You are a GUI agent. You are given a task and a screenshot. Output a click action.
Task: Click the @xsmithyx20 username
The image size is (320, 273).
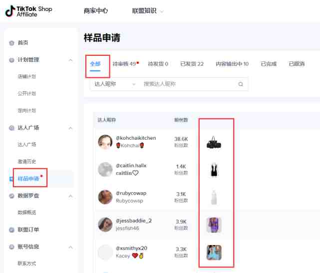tap(132, 249)
